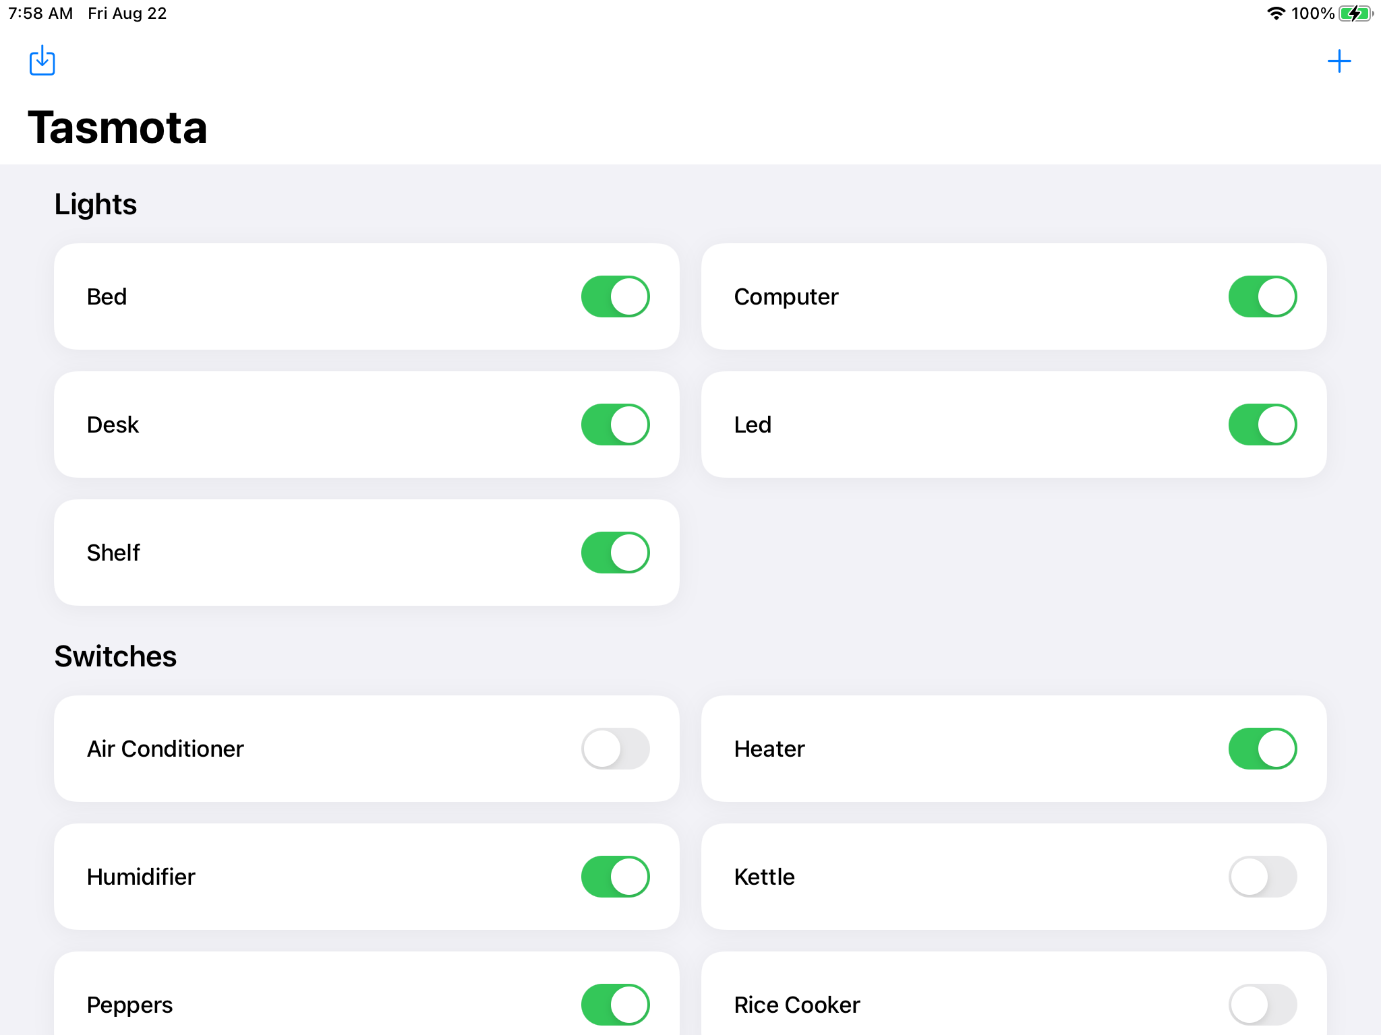
Task: Turn off the Computer light switch
Action: [1262, 296]
